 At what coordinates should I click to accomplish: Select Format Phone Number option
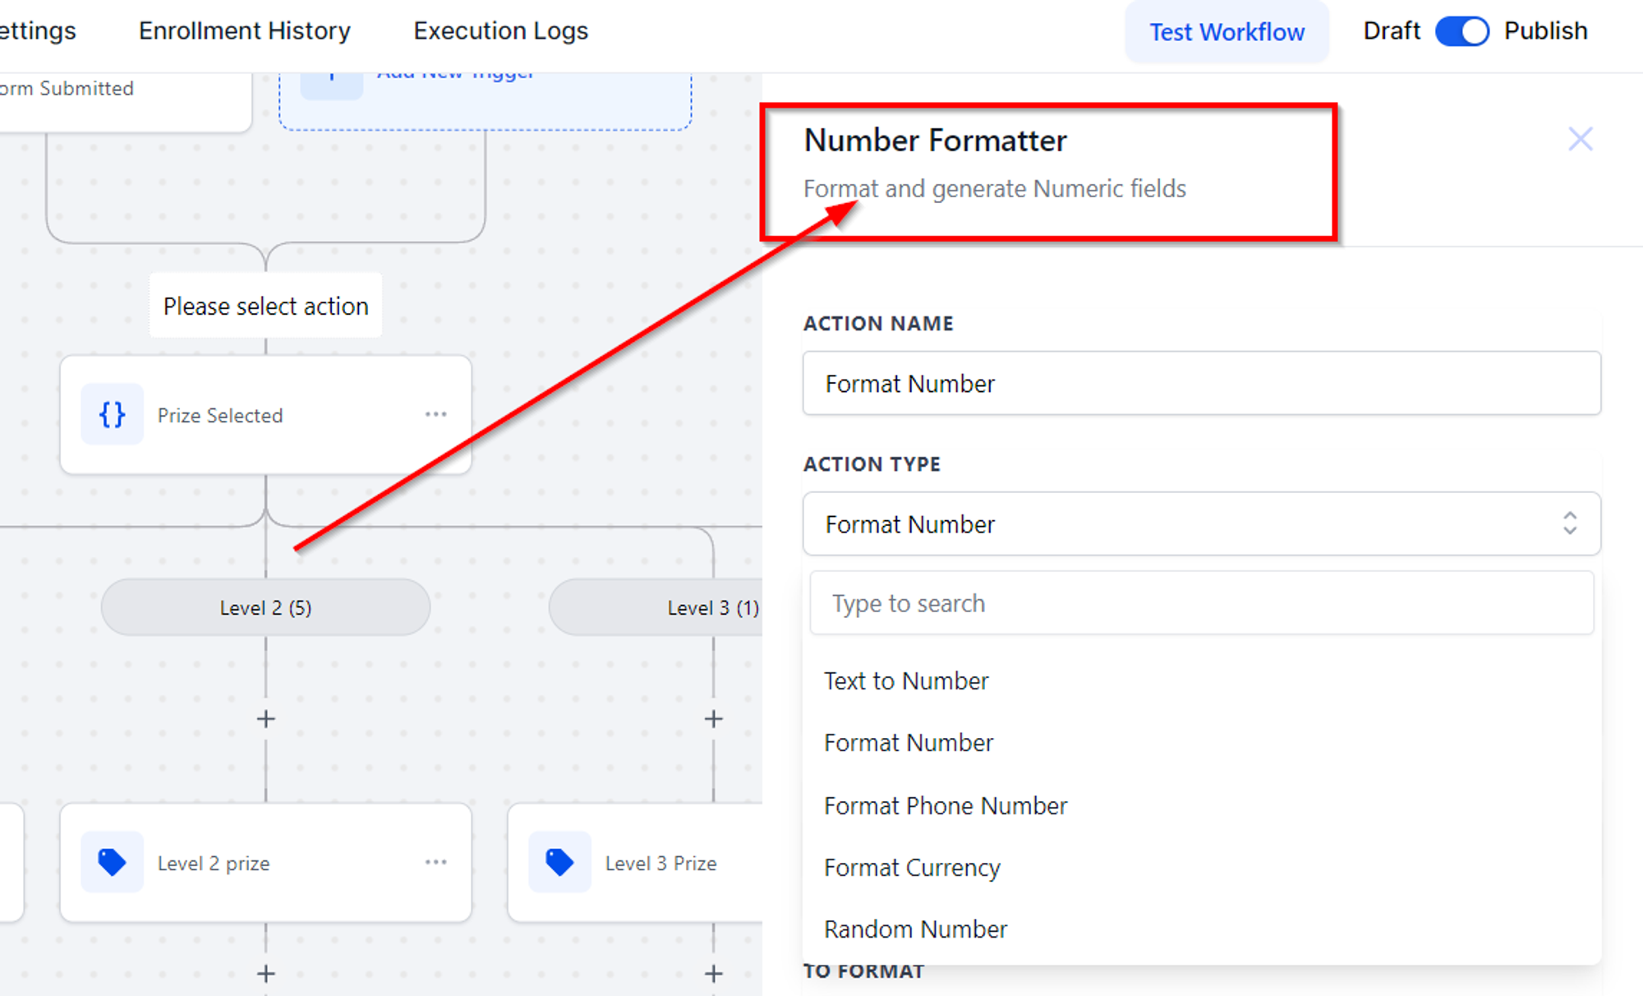946,806
